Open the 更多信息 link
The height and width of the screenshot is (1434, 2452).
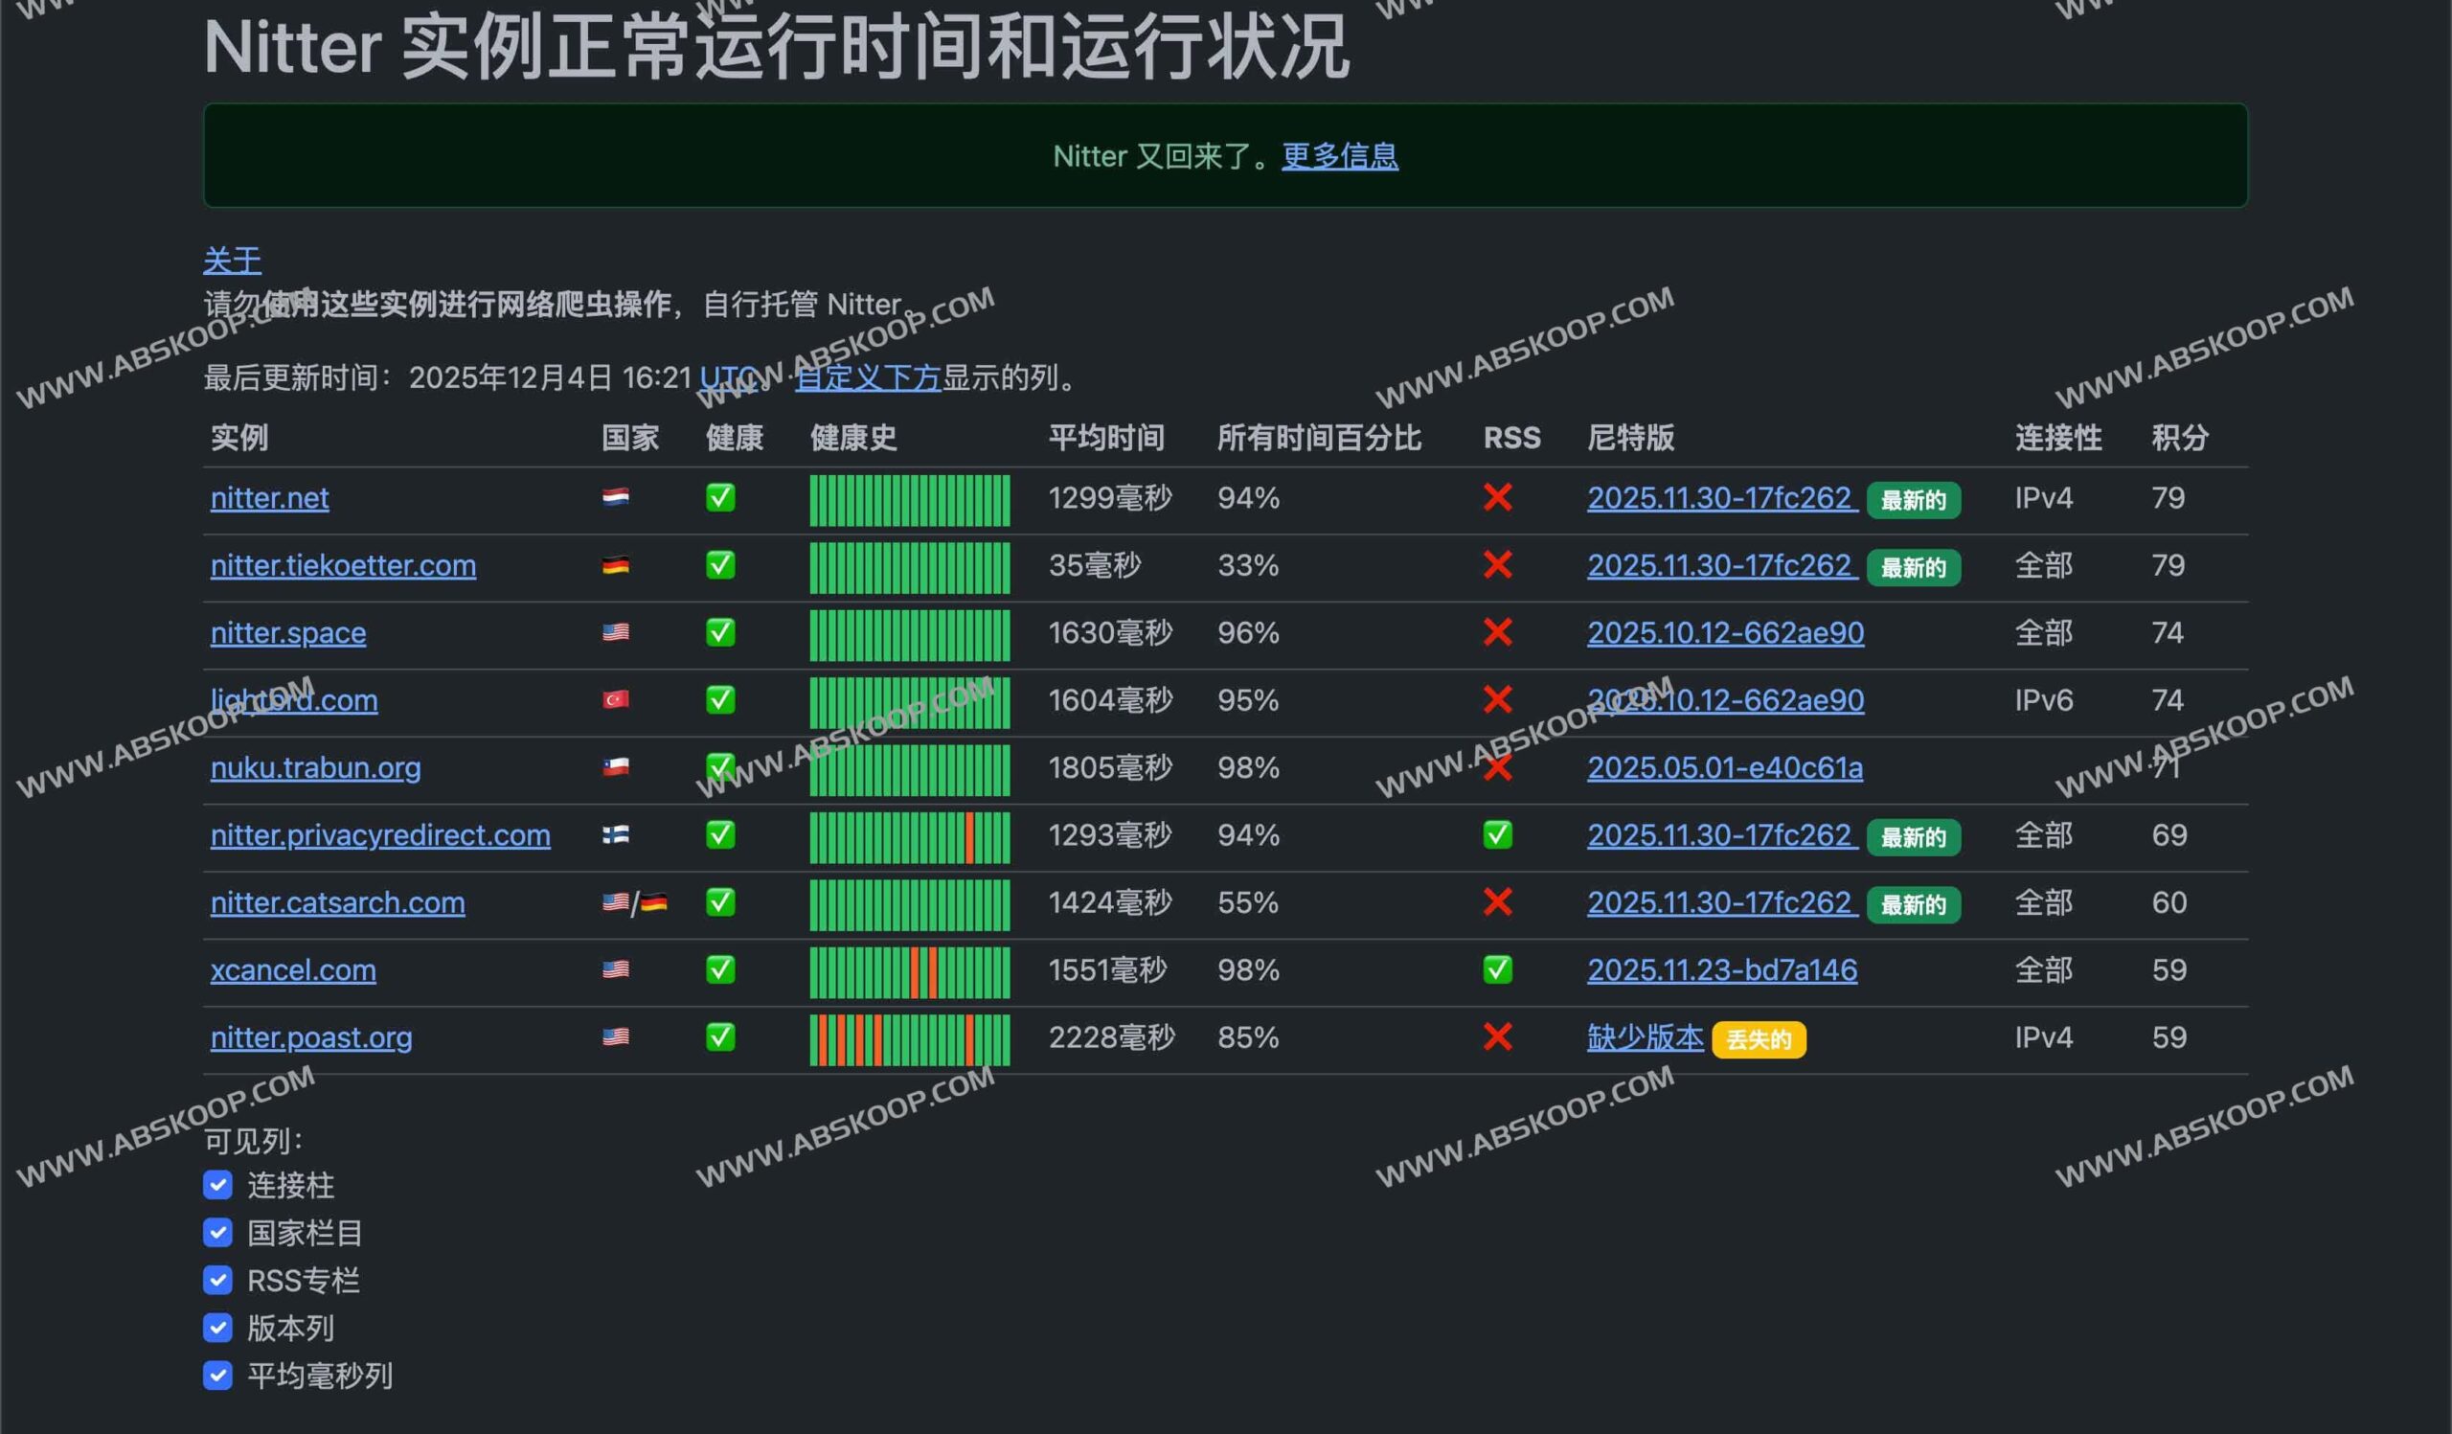tap(1339, 155)
